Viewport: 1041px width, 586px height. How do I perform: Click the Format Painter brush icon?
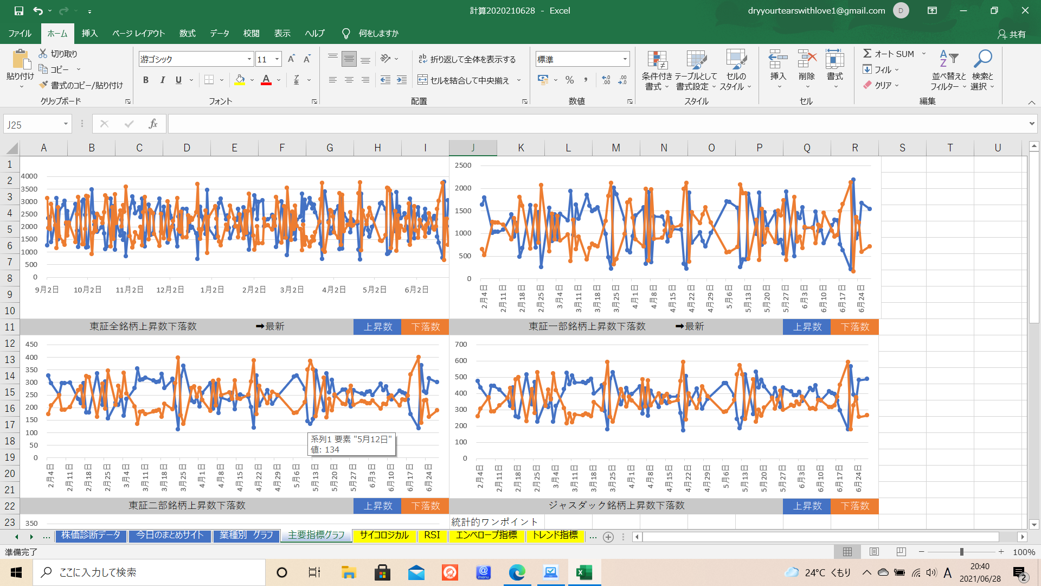(x=44, y=85)
